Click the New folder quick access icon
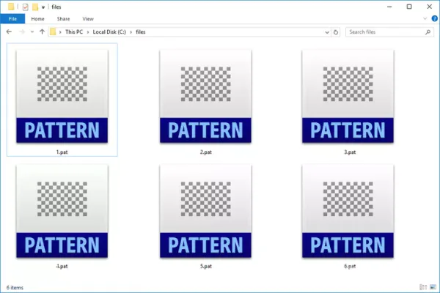 35,7
